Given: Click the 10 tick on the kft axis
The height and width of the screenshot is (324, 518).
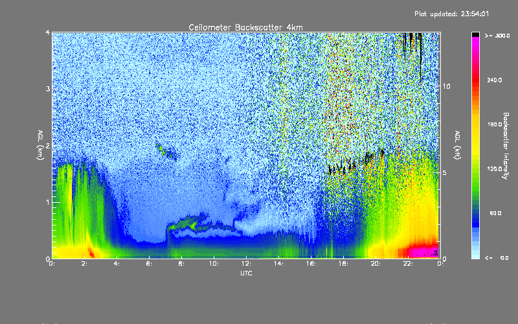Looking at the screenshot, I should 446,86.
